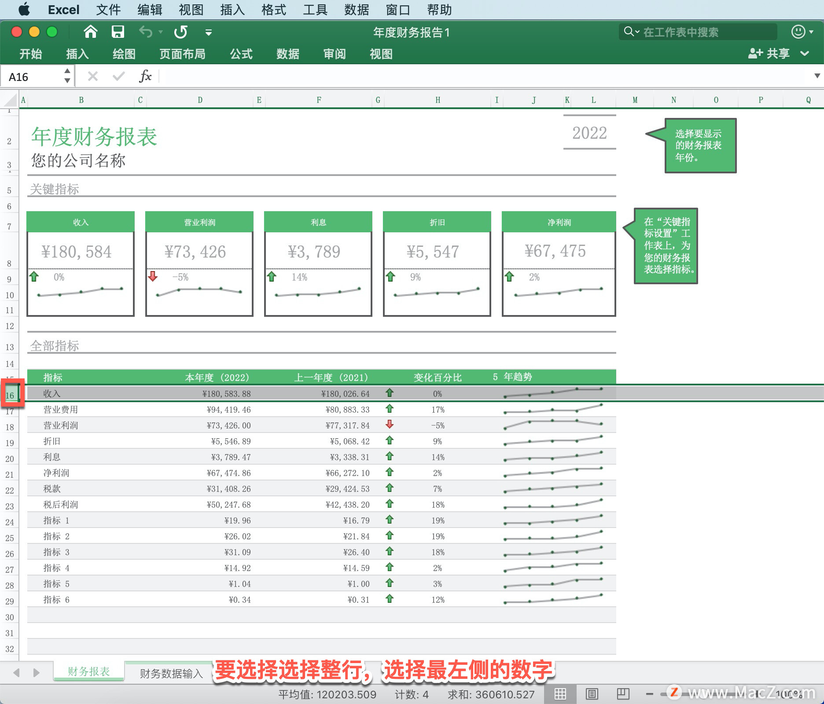Click the red down arrow in 营业利润 row
The image size is (824, 704).
[389, 425]
